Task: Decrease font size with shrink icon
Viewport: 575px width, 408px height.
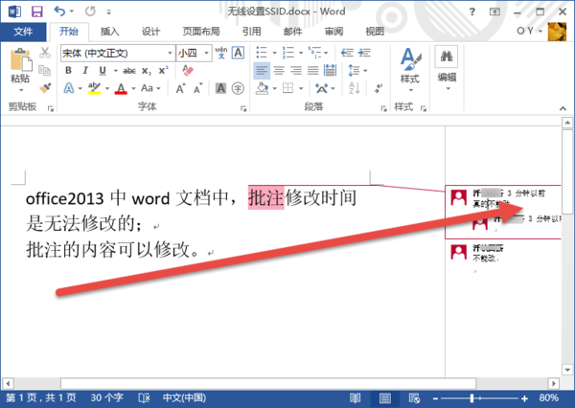Action: (x=198, y=88)
